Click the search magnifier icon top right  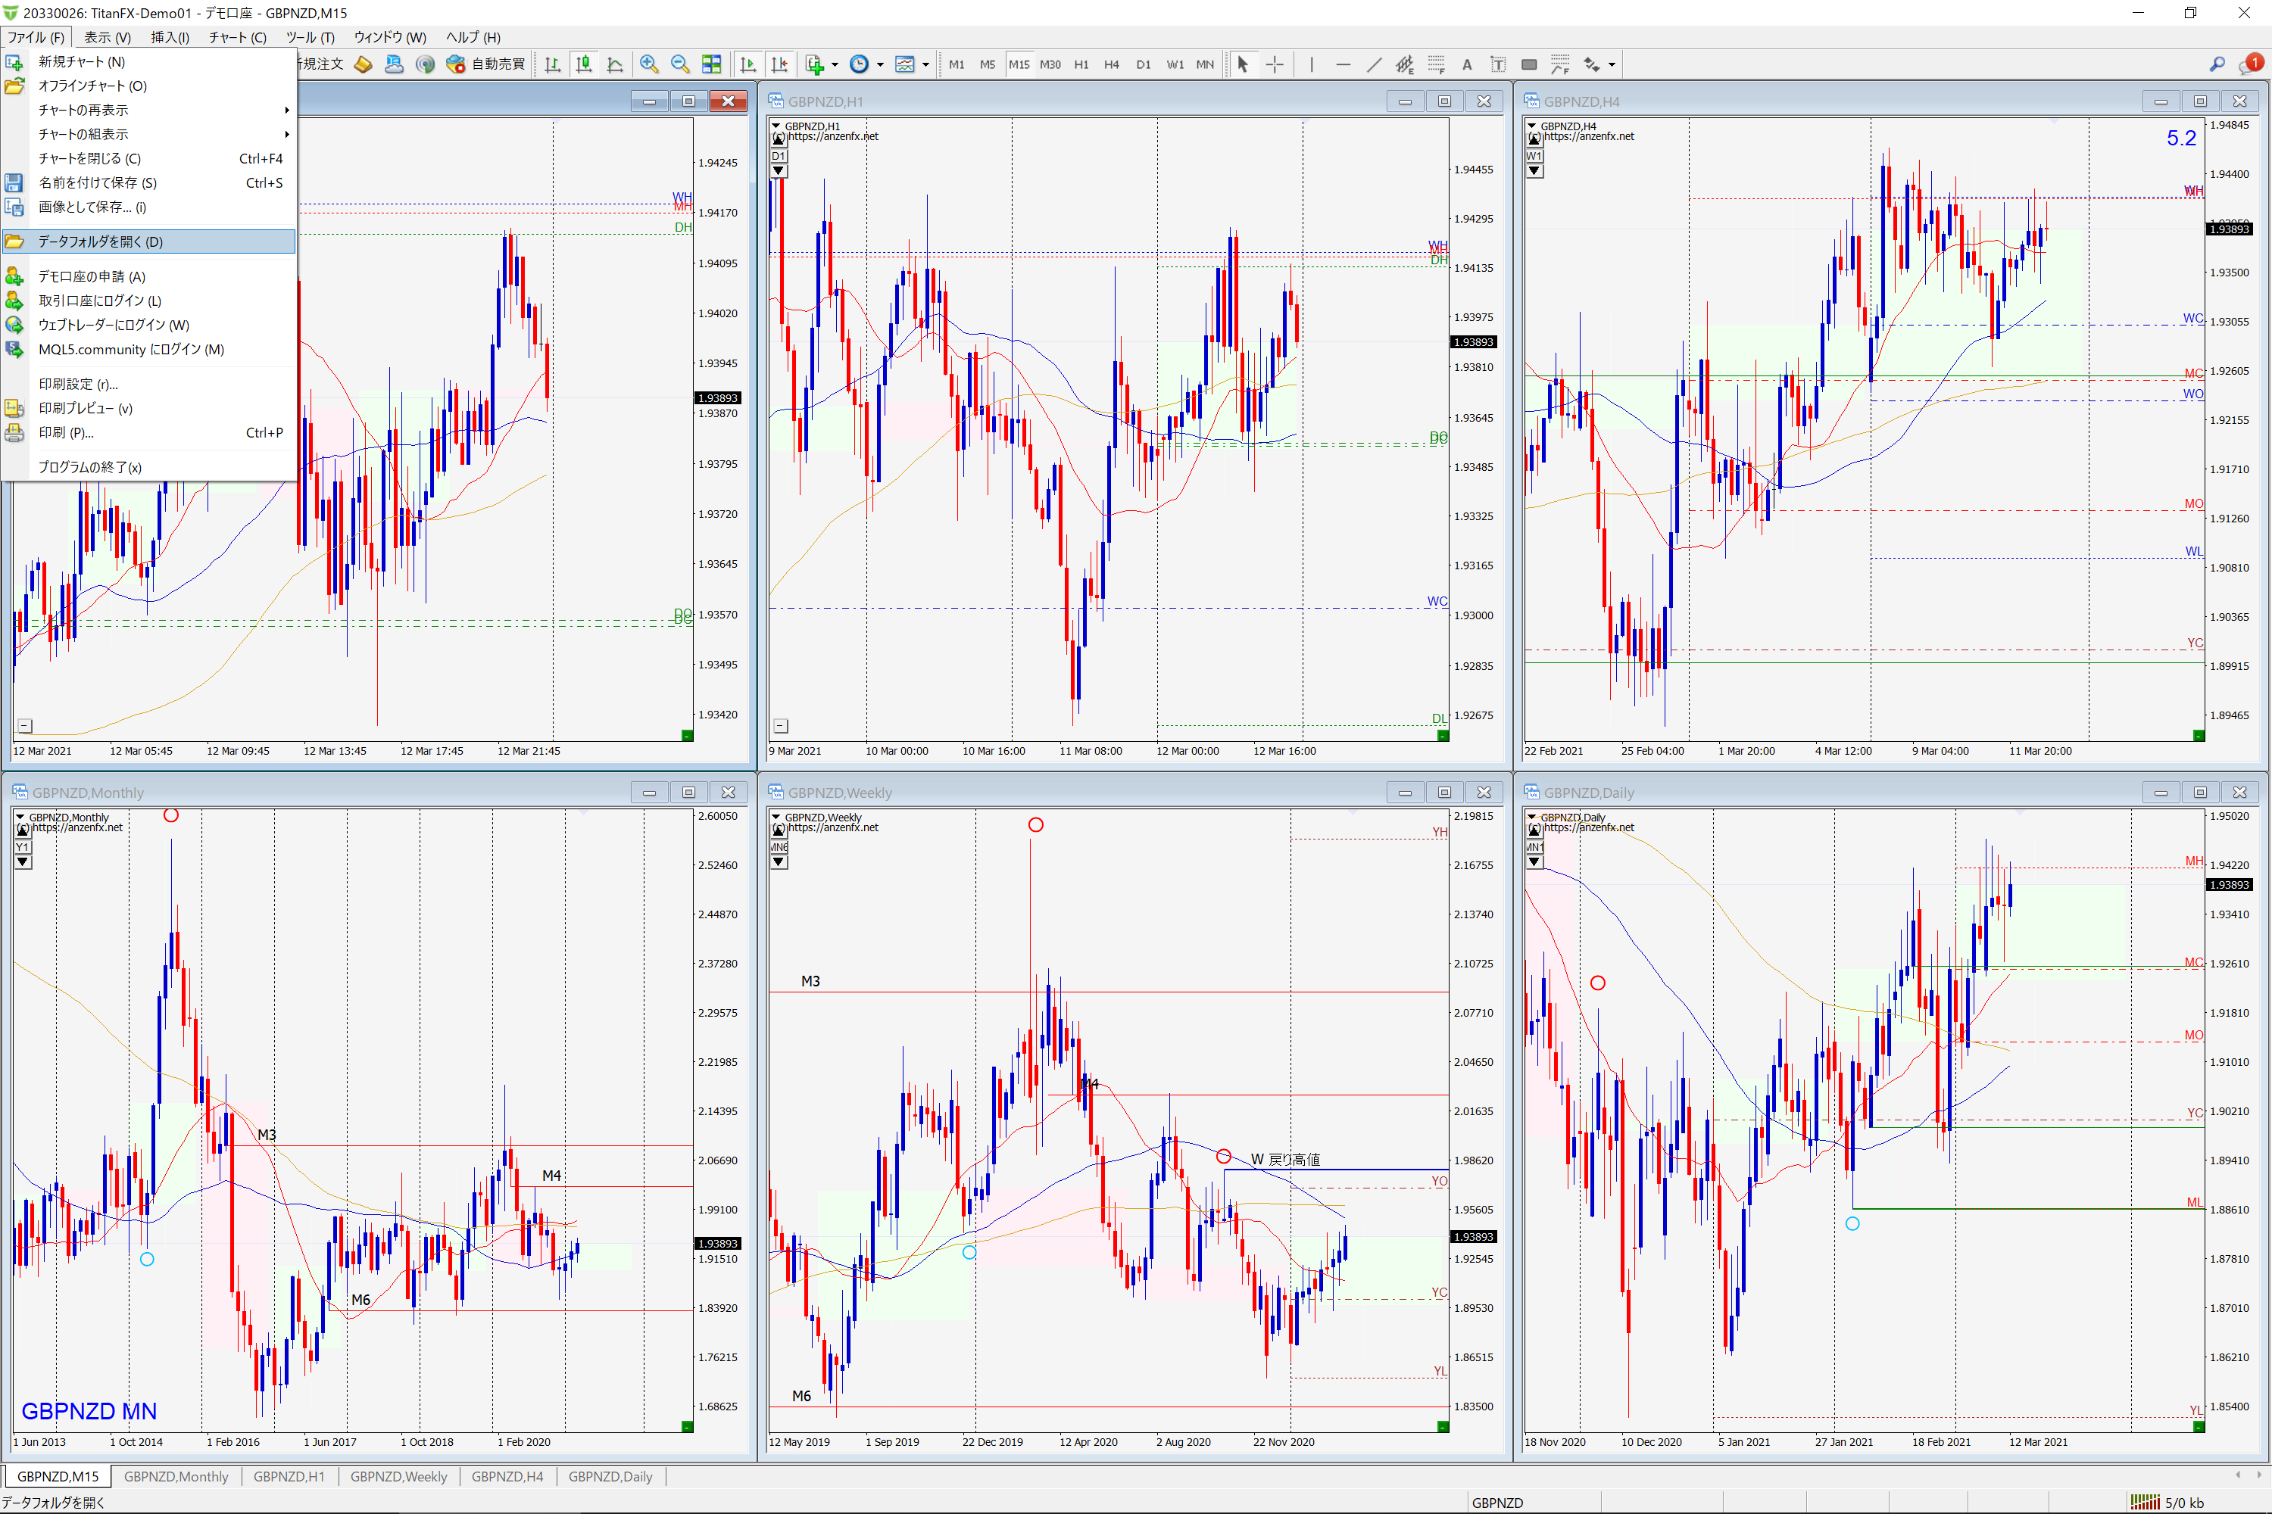coord(2217,64)
